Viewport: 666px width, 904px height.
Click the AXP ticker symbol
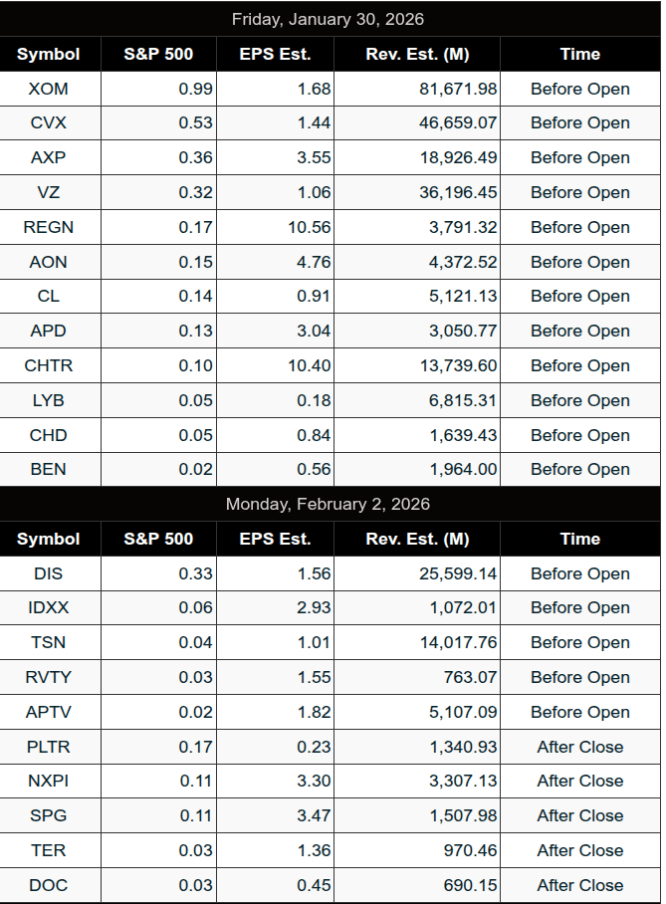pos(49,157)
